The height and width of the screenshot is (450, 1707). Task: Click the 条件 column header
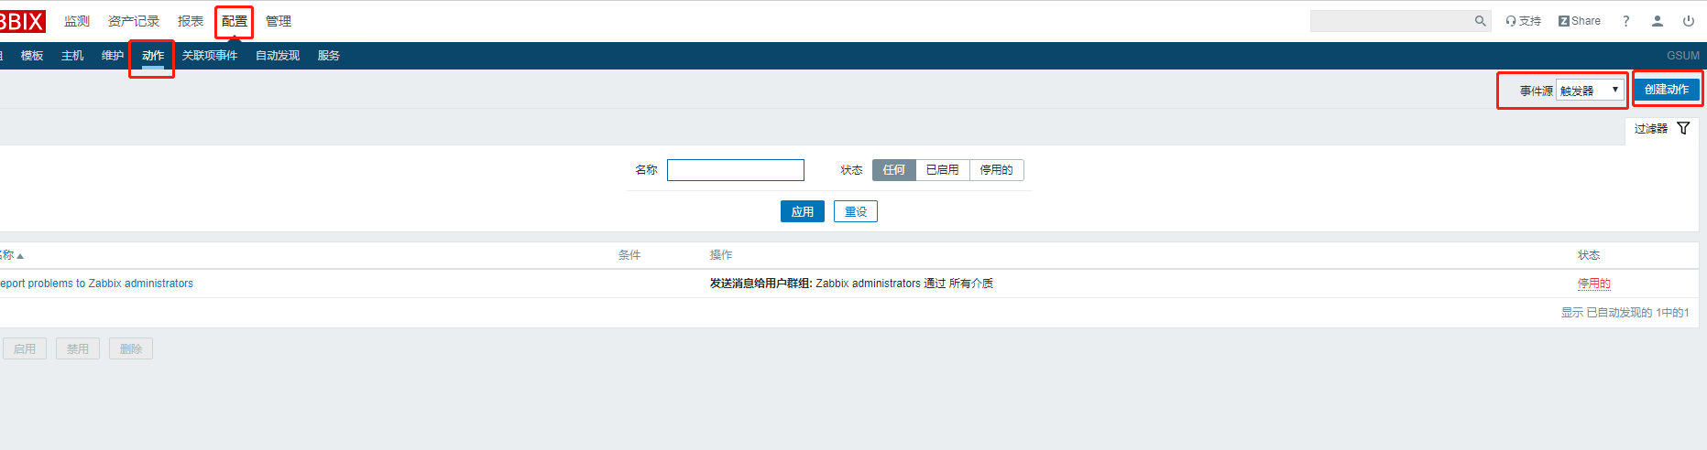point(629,255)
